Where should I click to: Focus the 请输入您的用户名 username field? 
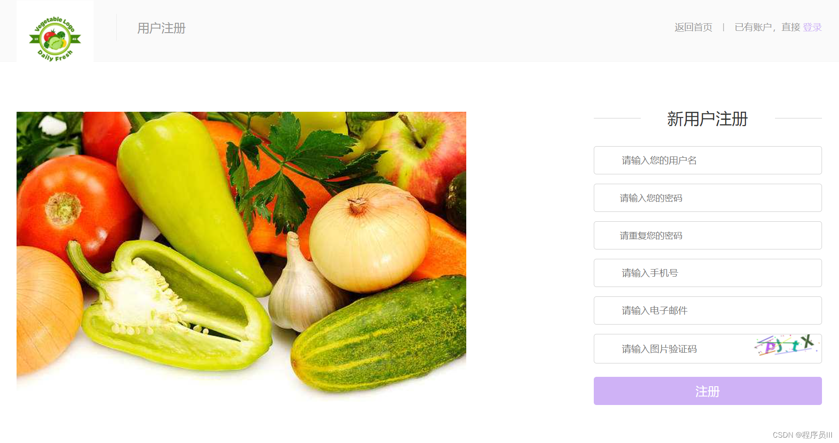click(707, 160)
